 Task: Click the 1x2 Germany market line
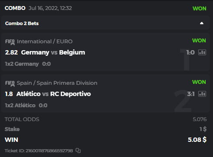28,64
